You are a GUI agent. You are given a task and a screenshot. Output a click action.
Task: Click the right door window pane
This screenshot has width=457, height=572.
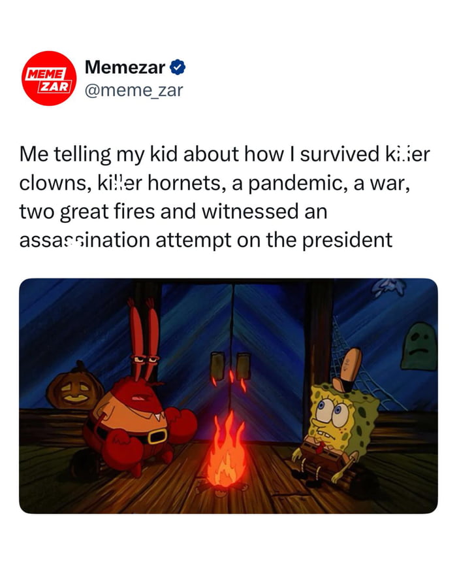pos(242,365)
